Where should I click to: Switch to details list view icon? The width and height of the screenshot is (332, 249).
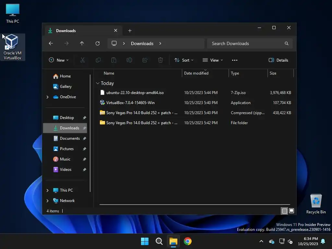284,211
